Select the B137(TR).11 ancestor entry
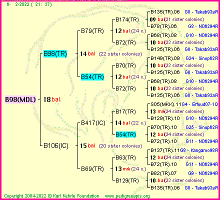 [x=165, y=150]
